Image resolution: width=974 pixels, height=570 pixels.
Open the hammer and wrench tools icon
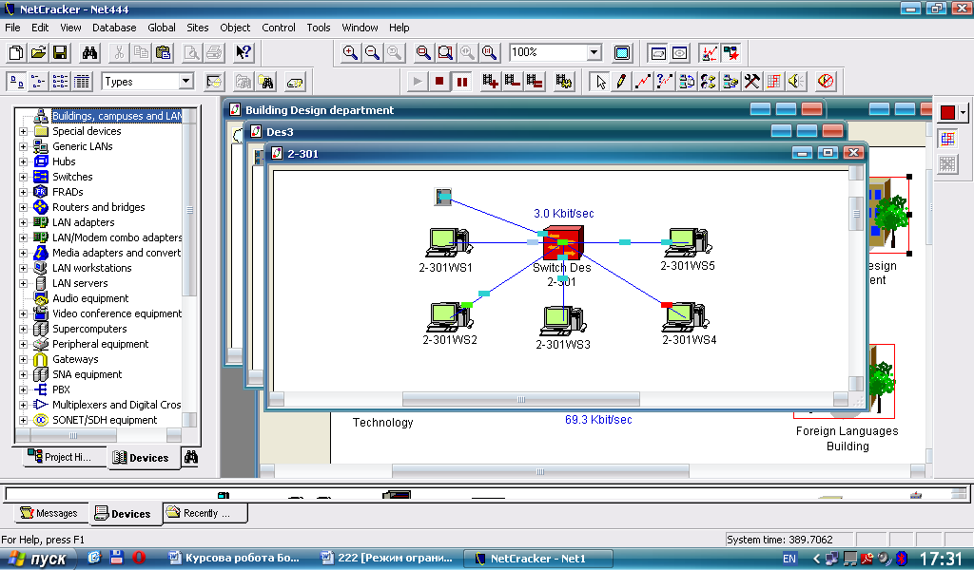[751, 82]
